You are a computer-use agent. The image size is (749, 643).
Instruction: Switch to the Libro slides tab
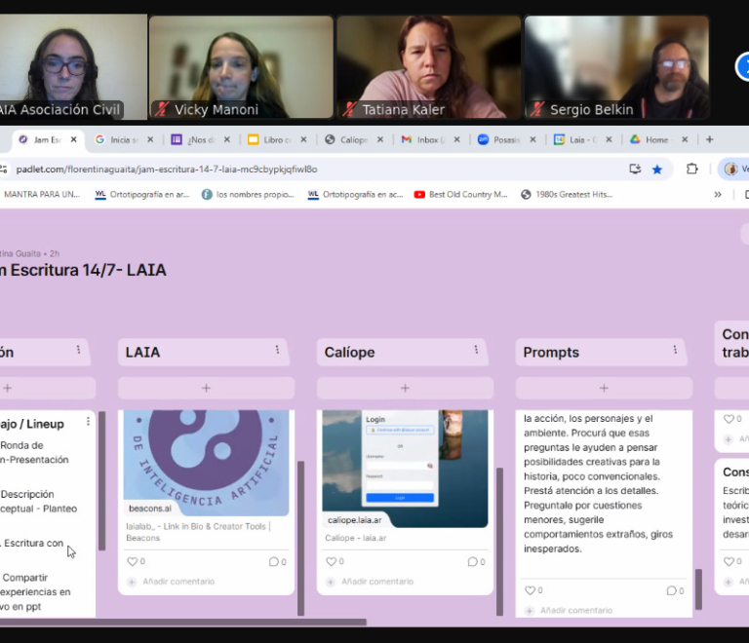[276, 139]
